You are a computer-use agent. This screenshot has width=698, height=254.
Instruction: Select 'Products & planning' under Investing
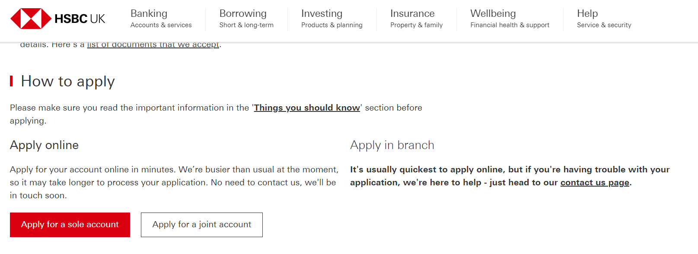[x=332, y=25]
